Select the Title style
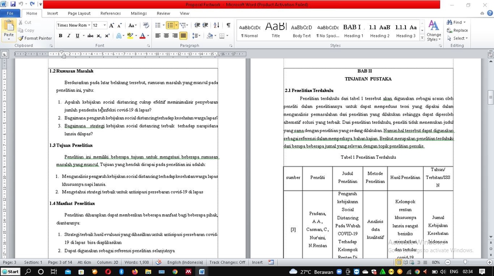 (x=276, y=31)
